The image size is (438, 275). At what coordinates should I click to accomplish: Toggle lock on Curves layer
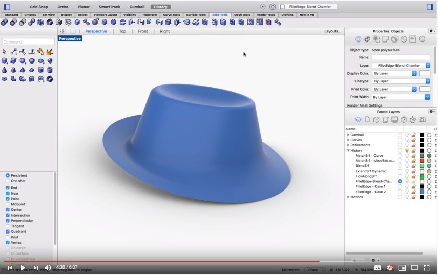click(413, 140)
